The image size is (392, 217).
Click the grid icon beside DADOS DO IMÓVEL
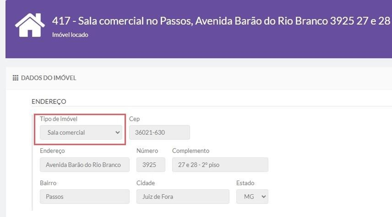15,78
